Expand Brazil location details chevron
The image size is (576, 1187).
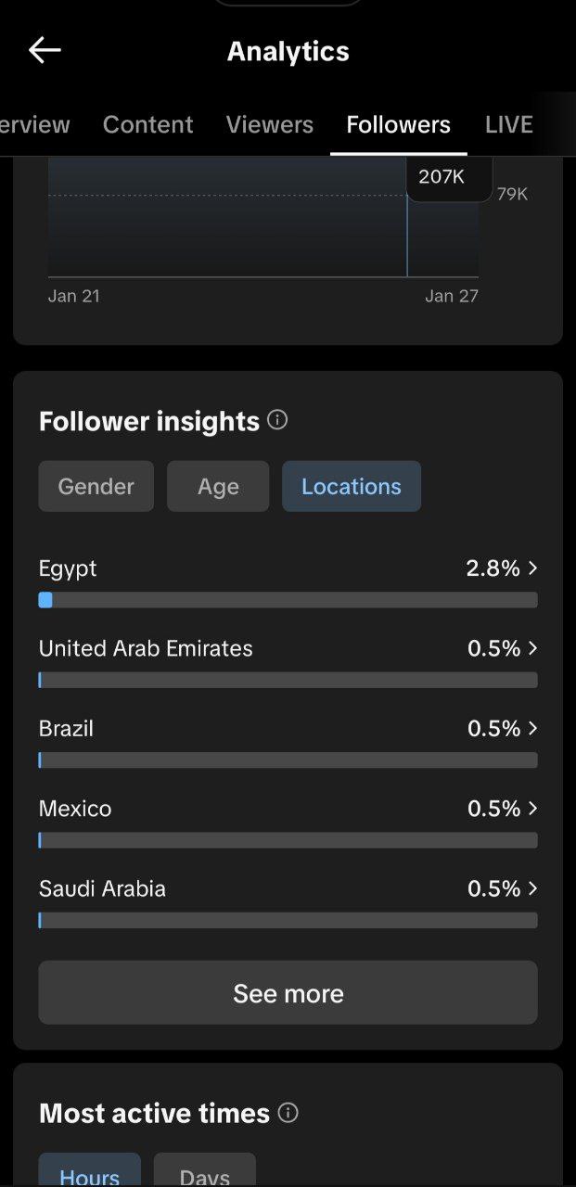click(x=532, y=728)
